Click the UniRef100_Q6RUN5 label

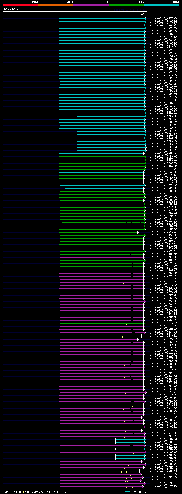point(163,81)
